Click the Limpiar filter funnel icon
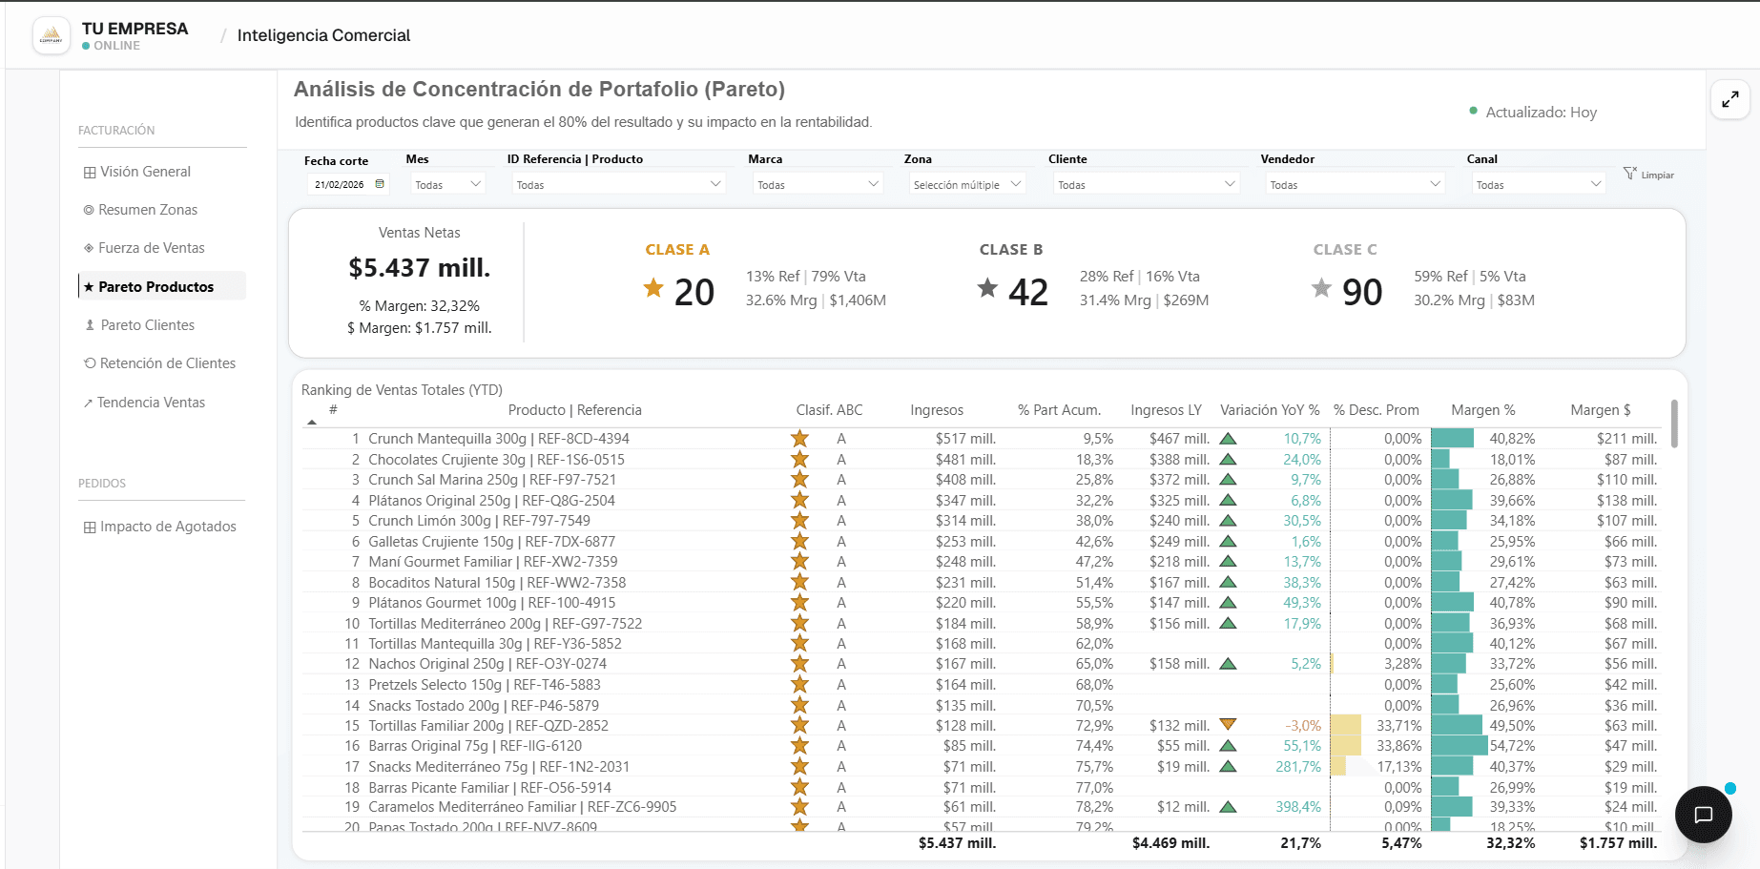This screenshot has height=869, width=1760. pyautogui.click(x=1630, y=174)
